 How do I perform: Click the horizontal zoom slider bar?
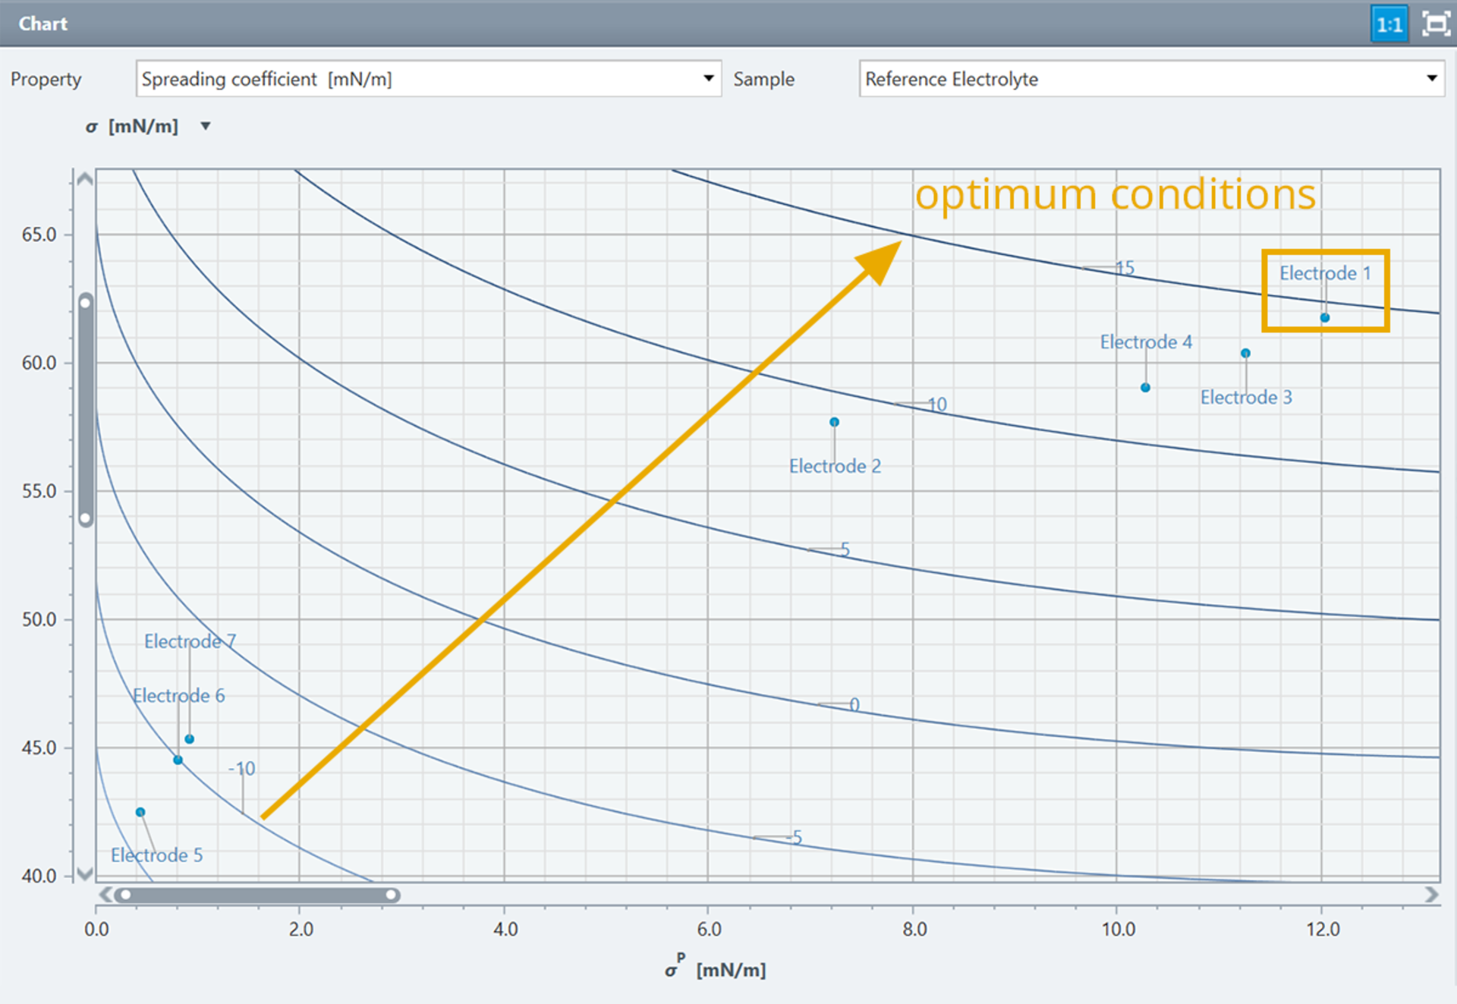tap(258, 895)
